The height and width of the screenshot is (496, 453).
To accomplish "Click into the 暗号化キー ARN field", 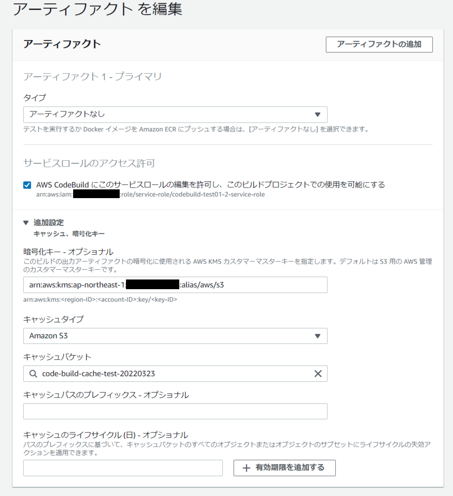I will point(174,285).
